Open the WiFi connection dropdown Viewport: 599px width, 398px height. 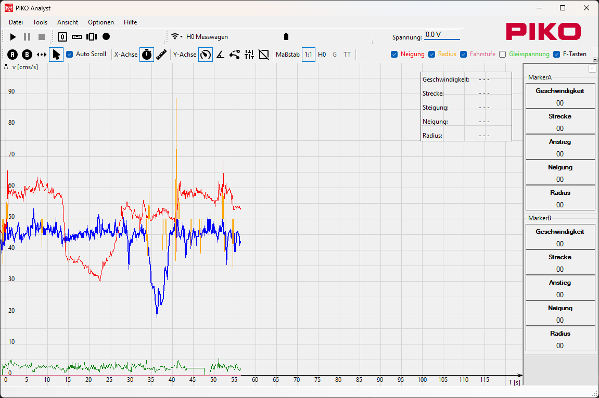coord(177,37)
